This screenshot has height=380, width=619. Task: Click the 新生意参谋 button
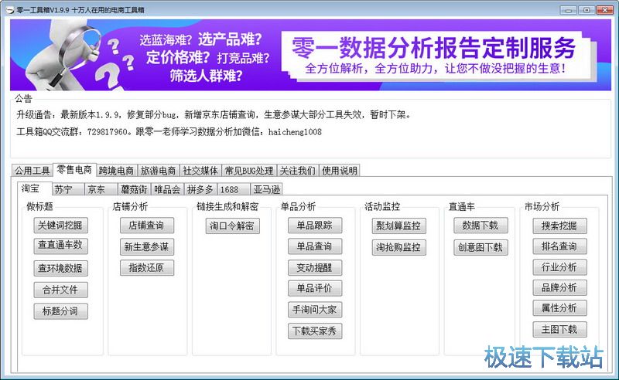146,247
